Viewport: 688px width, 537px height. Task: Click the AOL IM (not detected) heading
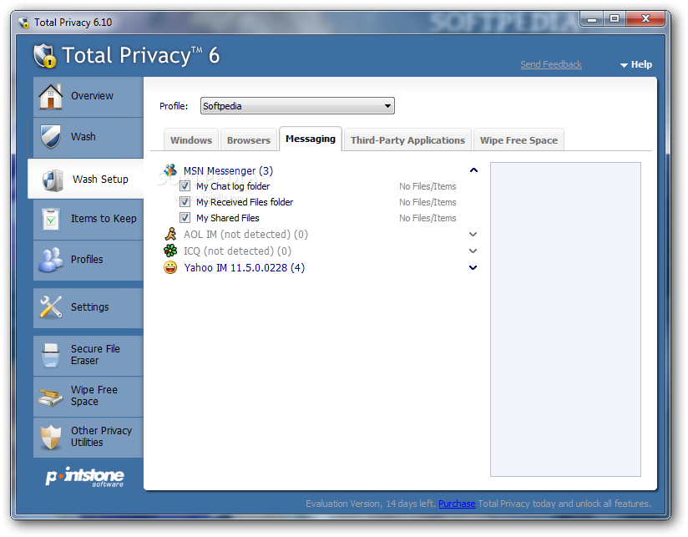pyautogui.click(x=245, y=235)
